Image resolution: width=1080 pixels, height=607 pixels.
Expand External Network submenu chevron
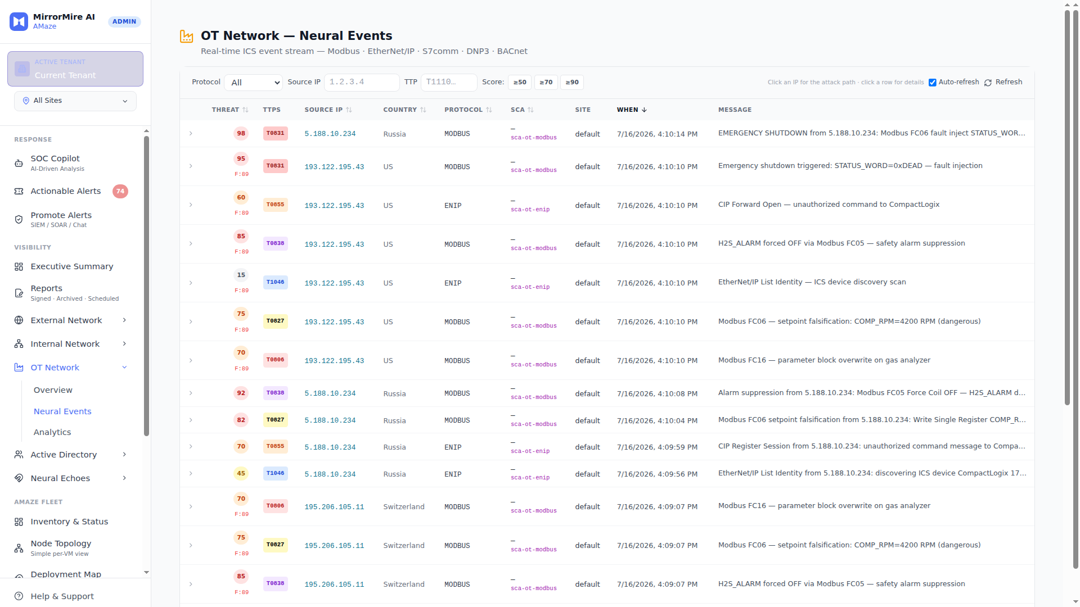(x=124, y=320)
